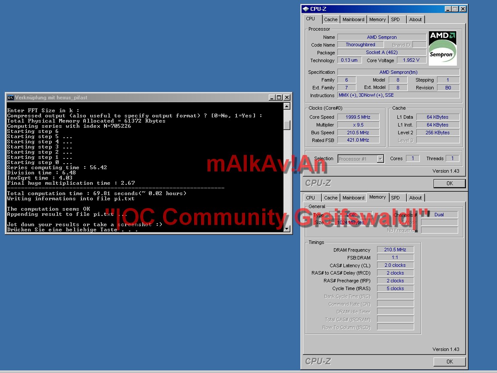Click the Rated FSB 421.0 MHz value

click(358, 140)
